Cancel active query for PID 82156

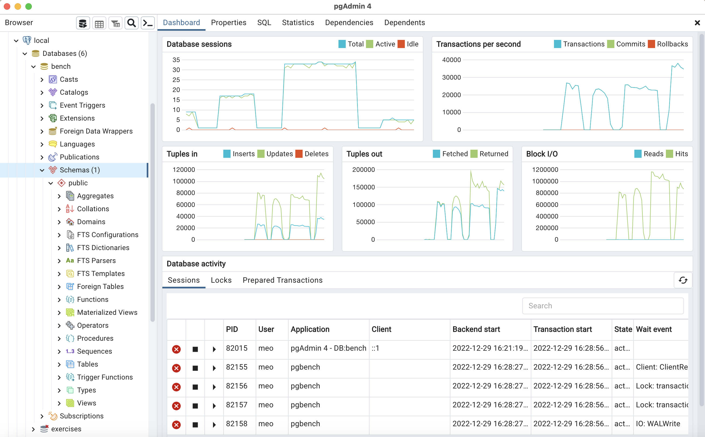pos(195,387)
